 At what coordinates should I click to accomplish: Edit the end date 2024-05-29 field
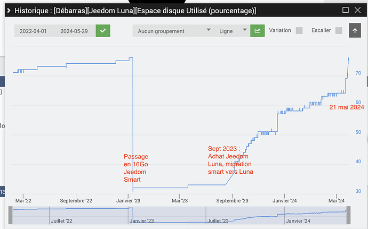click(74, 31)
